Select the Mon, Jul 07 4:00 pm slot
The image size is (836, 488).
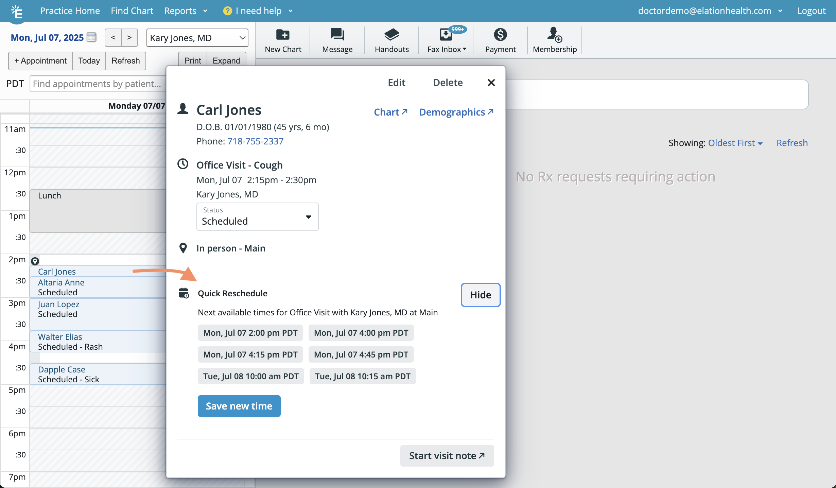(x=361, y=333)
